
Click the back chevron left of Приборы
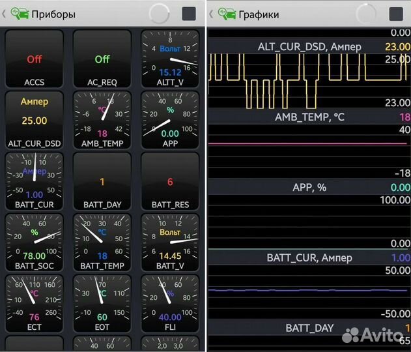(5, 14)
